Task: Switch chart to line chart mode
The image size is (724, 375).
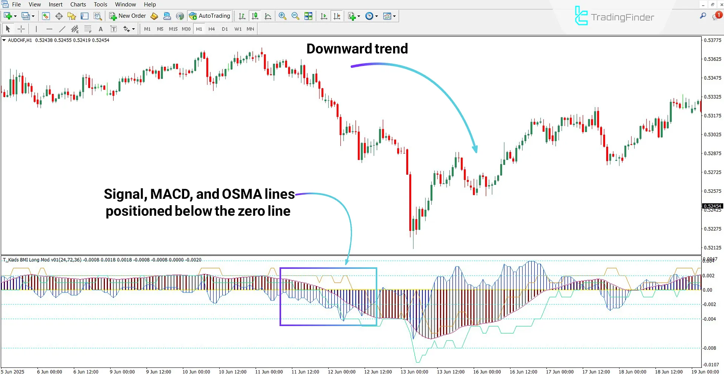Action: pyautogui.click(x=268, y=16)
